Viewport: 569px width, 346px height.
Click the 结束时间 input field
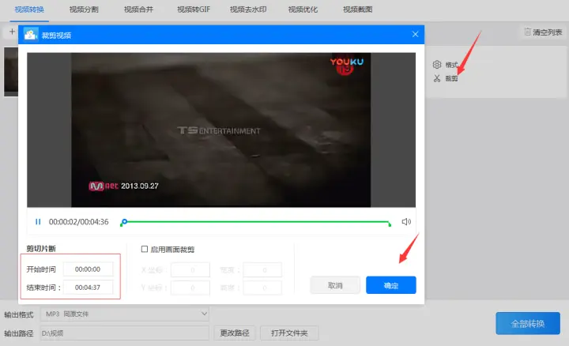point(88,288)
